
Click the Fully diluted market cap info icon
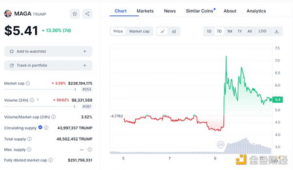[x=51, y=160]
